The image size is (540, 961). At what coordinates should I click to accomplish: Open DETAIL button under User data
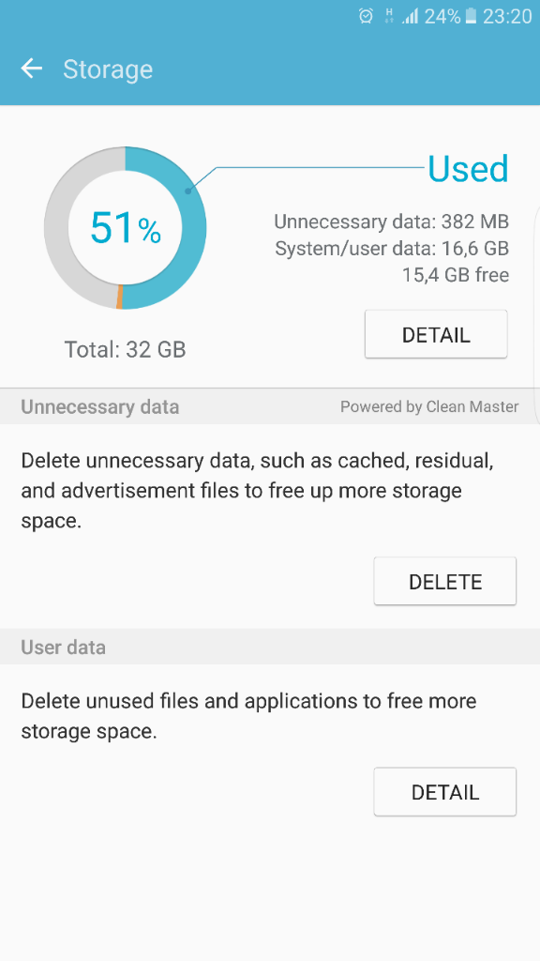pyautogui.click(x=445, y=792)
